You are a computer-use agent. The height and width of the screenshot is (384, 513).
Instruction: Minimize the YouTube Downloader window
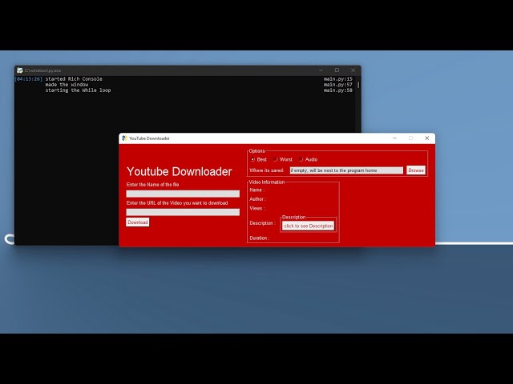pos(394,138)
